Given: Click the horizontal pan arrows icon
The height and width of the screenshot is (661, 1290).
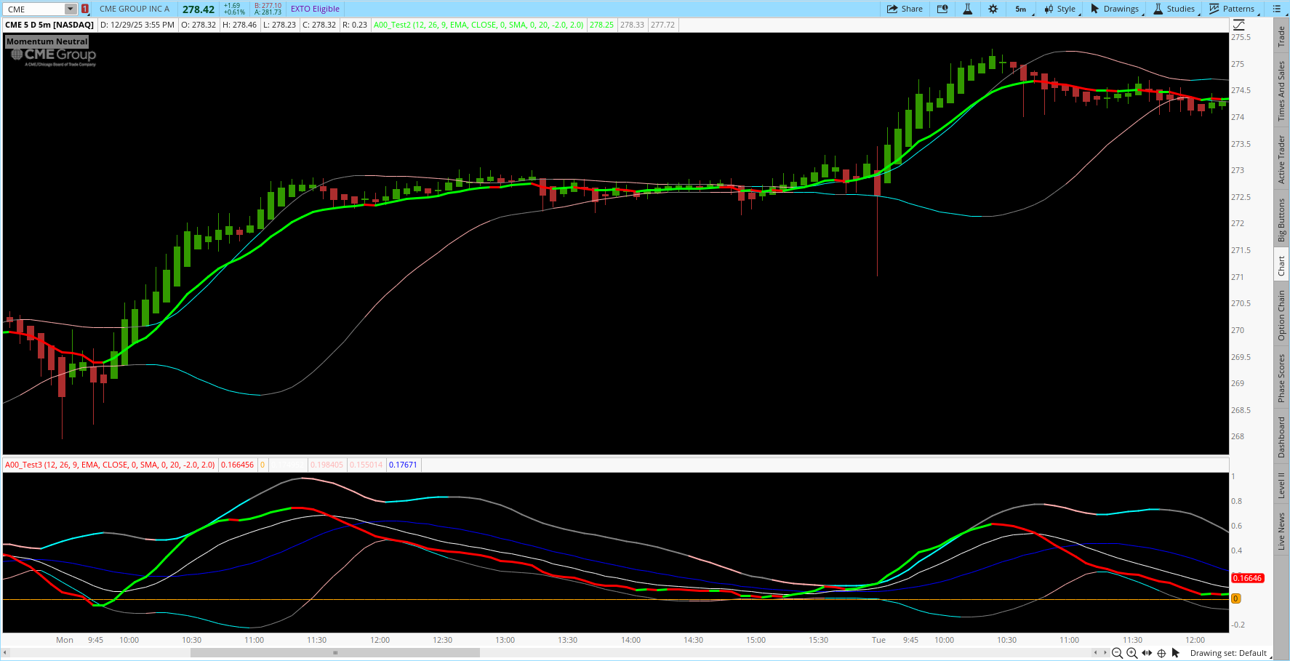Looking at the screenshot, I should 1147,653.
